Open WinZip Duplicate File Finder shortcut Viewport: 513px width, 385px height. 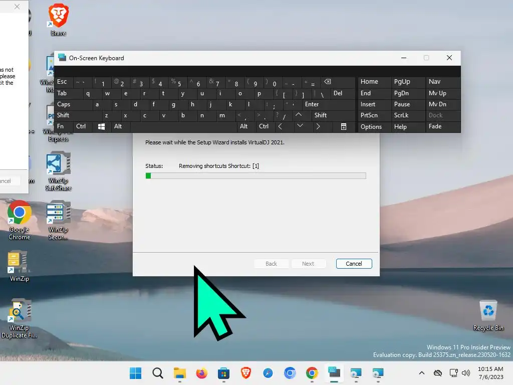point(20,318)
